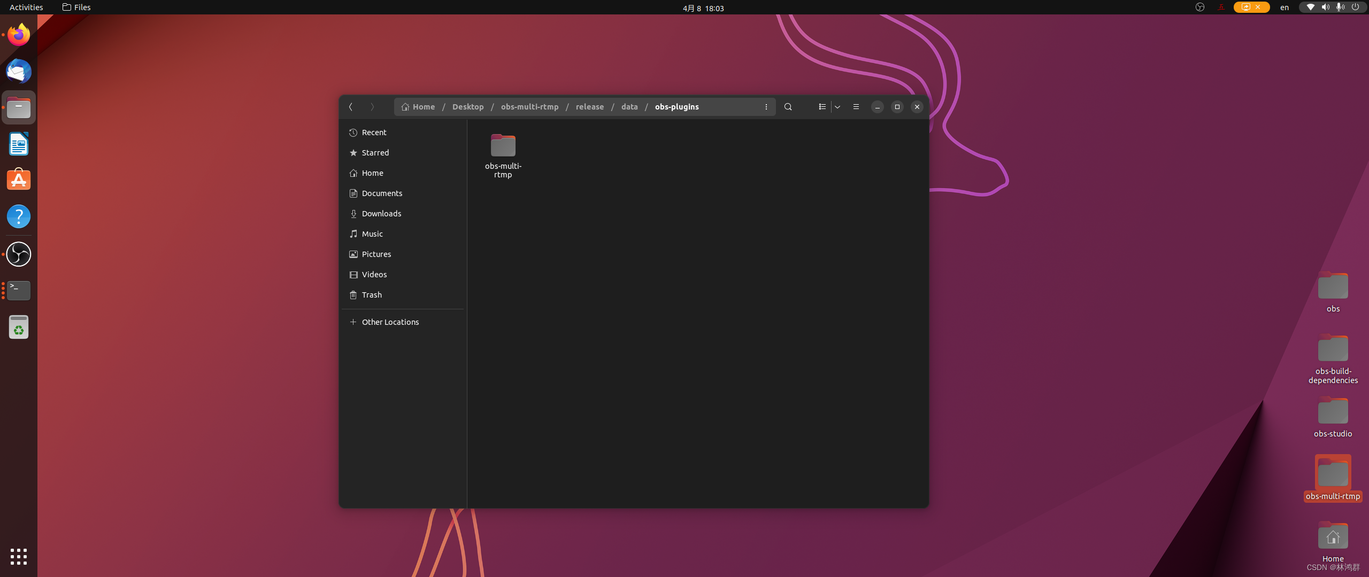The image size is (1369, 577).
Task: Expand the view options dropdown arrow
Action: pyautogui.click(x=837, y=107)
